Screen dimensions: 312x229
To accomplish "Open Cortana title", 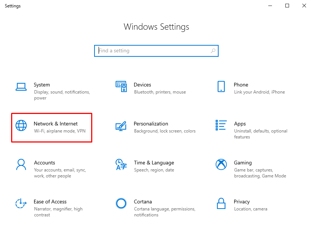I will tap(143, 202).
